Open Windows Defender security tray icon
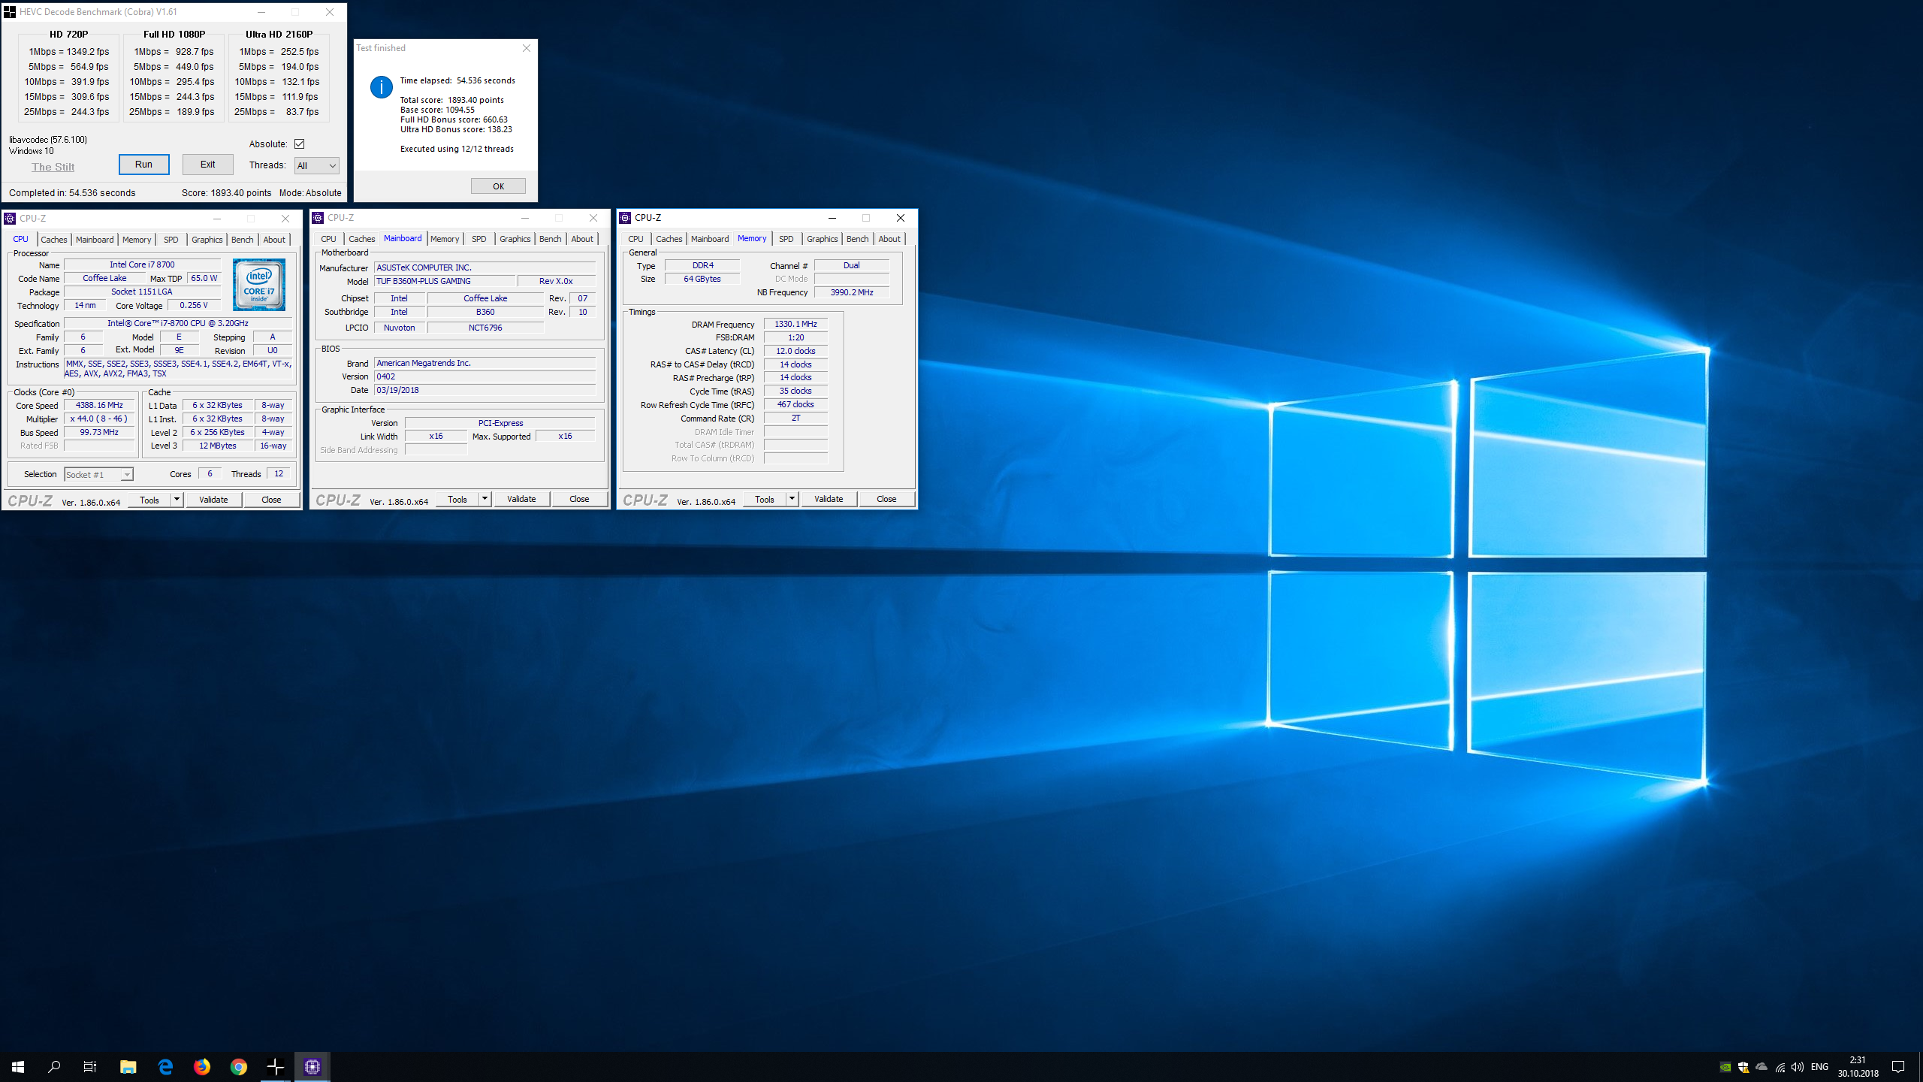Image resolution: width=1923 pixels, height=1082 pixels. click(1743, 1067)
